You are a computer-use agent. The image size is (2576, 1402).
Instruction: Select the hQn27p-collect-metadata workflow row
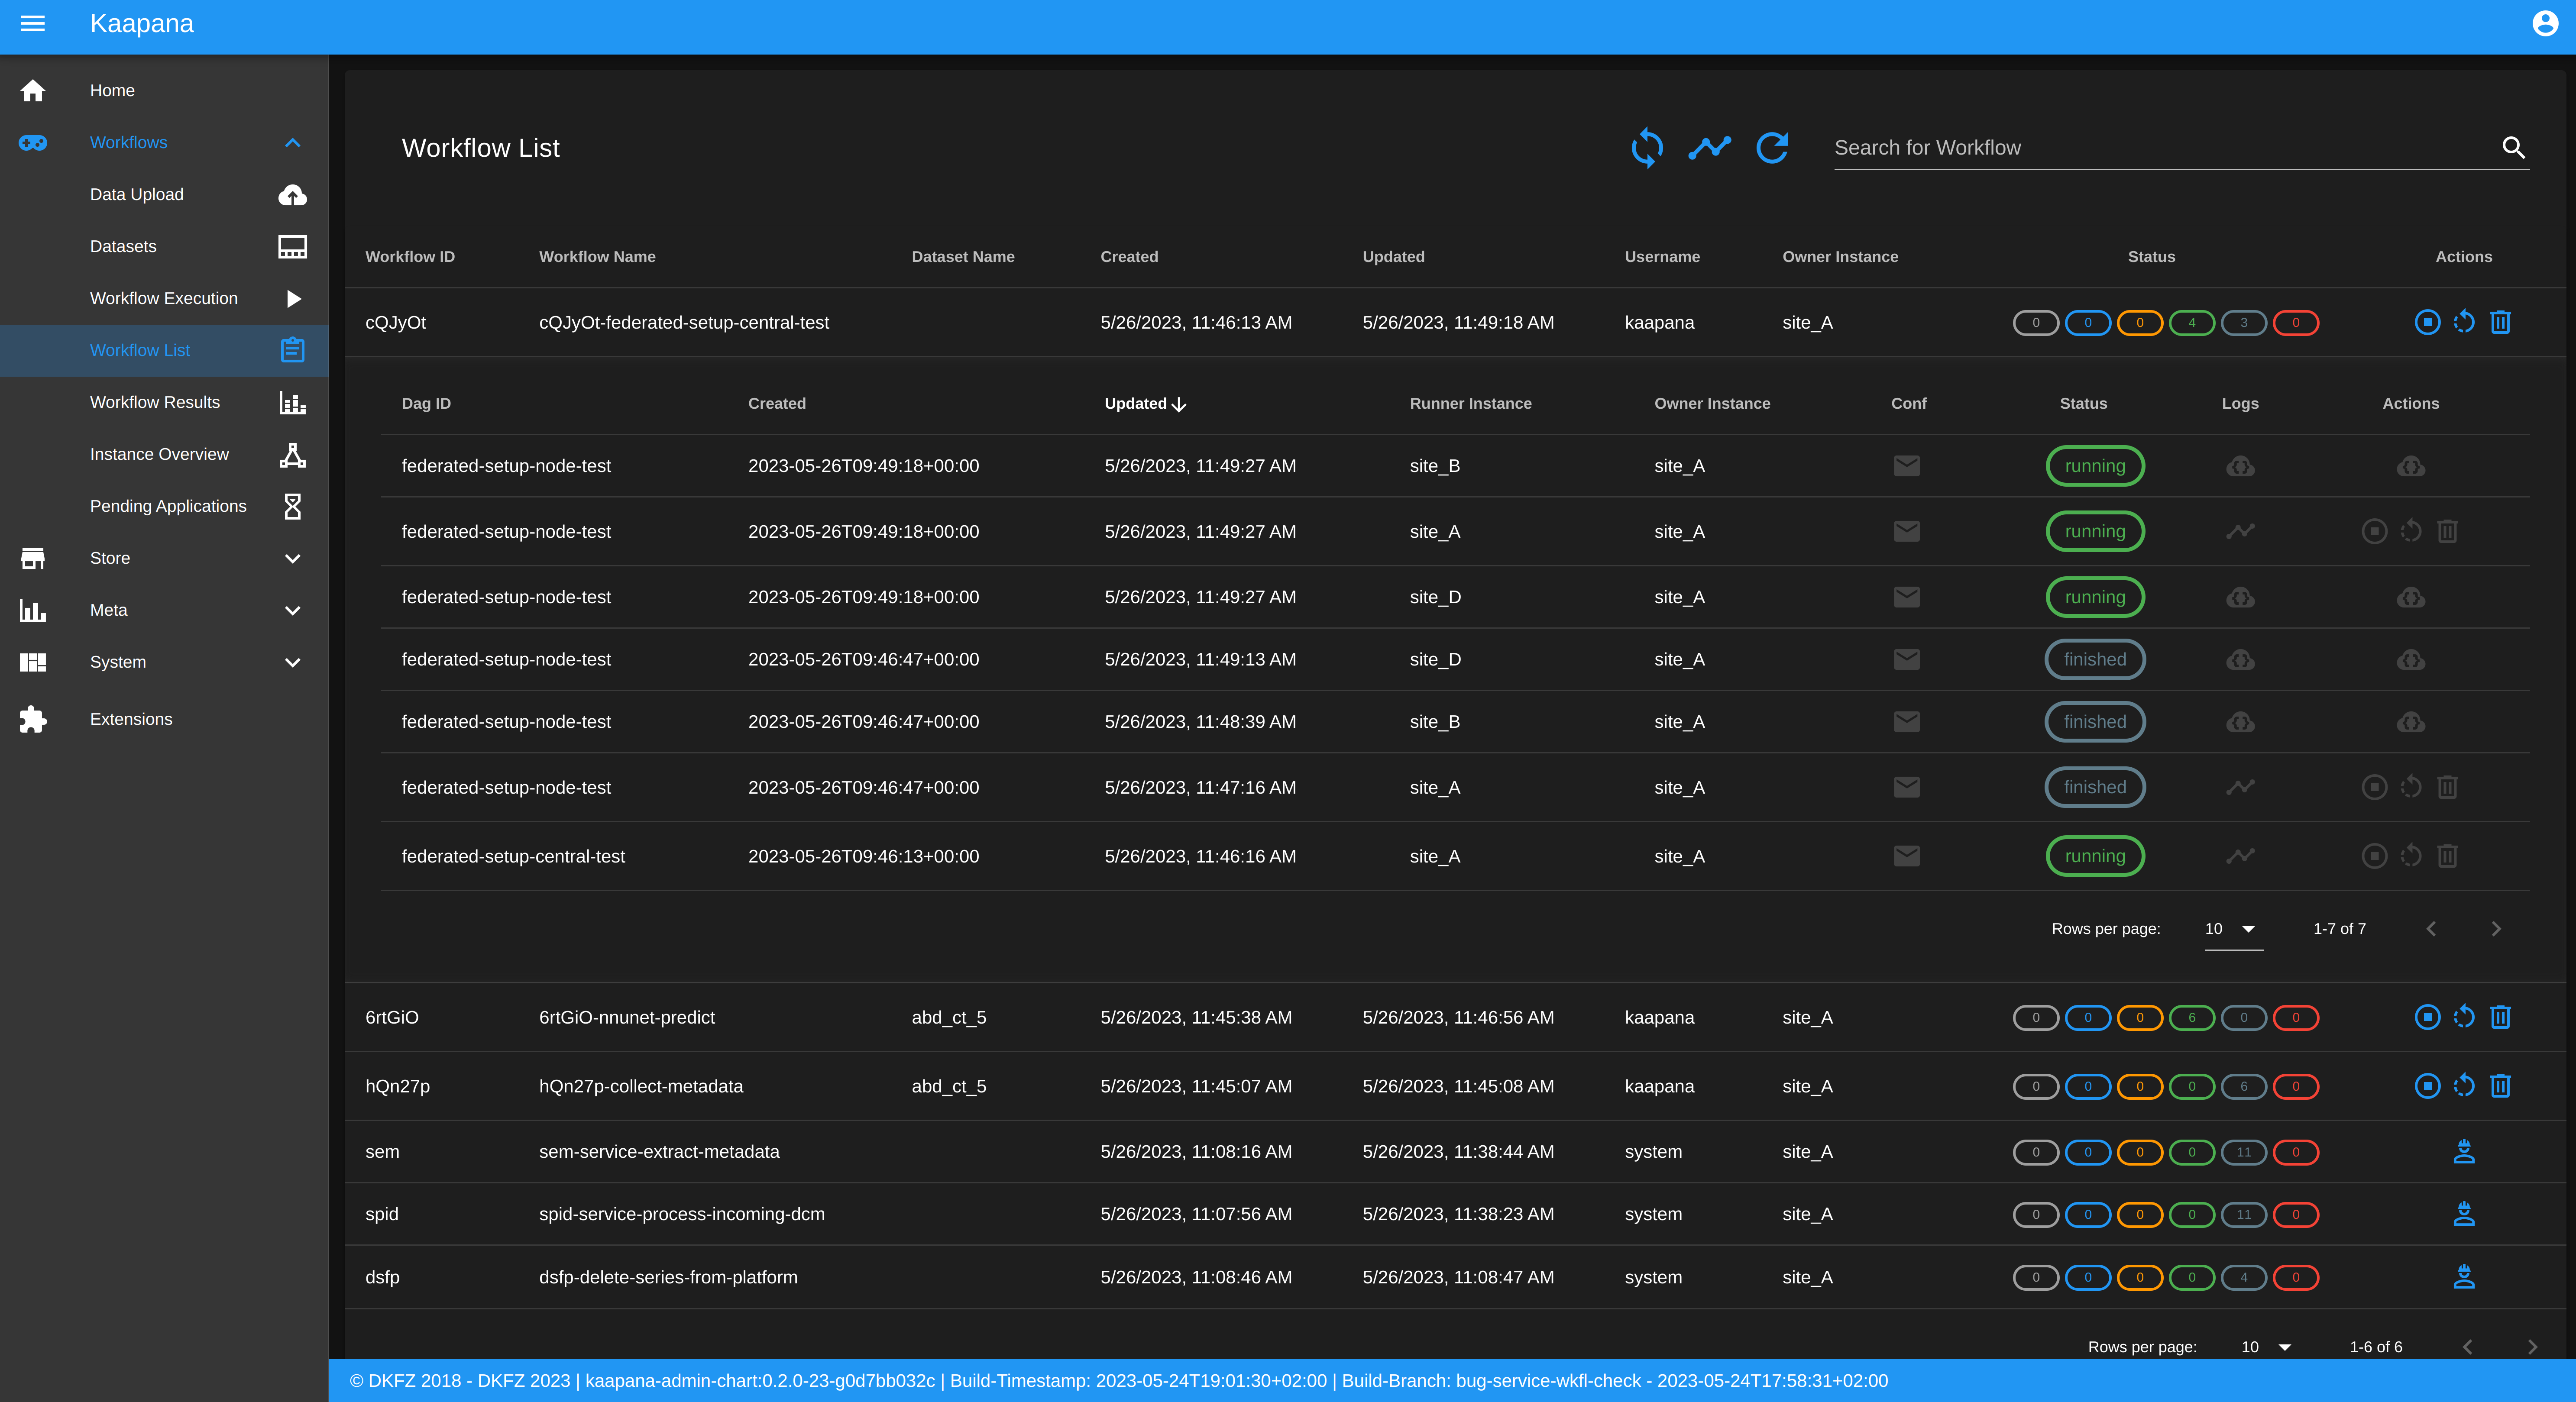tap(1455, 1087)
